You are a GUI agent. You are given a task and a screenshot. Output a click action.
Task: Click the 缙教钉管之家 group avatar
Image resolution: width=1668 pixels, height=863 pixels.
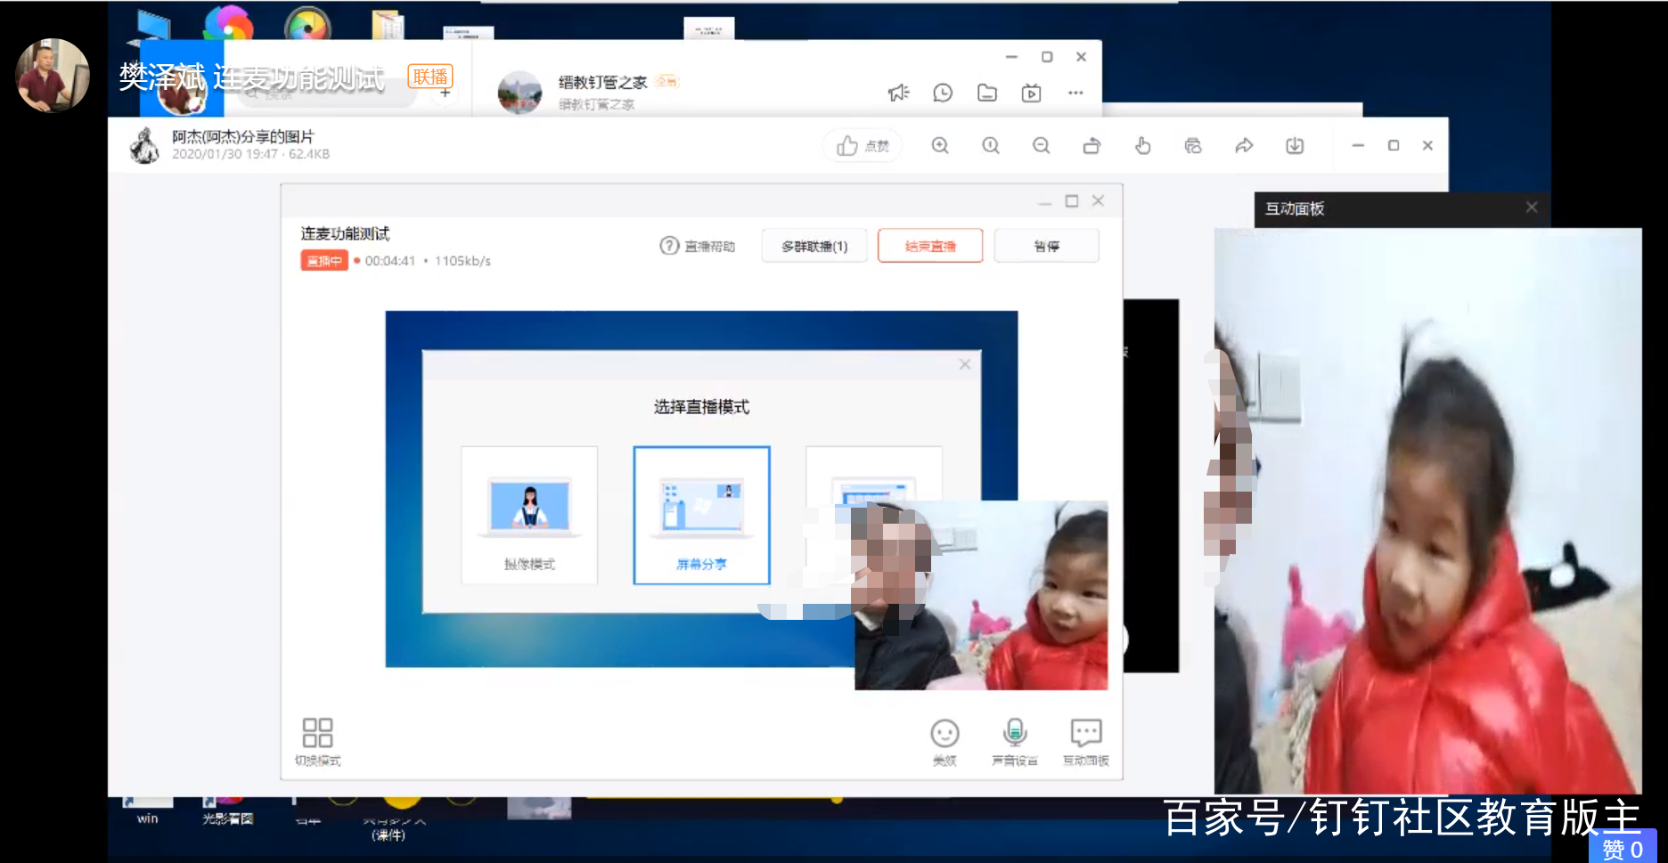[x=519, y=93]
